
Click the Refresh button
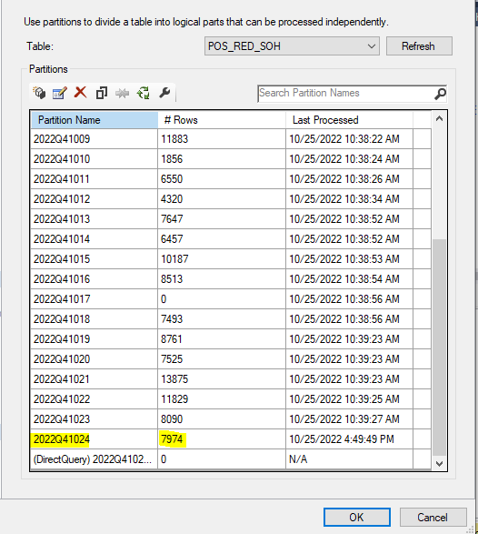[x=419, y=46]
